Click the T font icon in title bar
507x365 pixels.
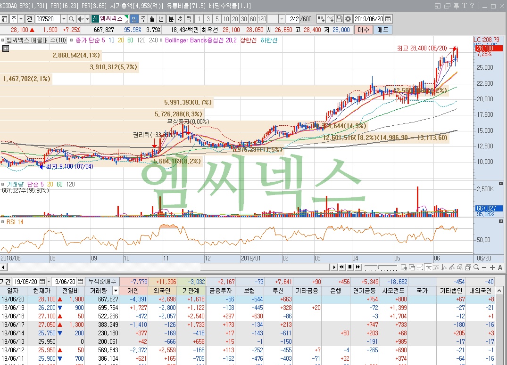pyautogui.click(x=465, y=6)
